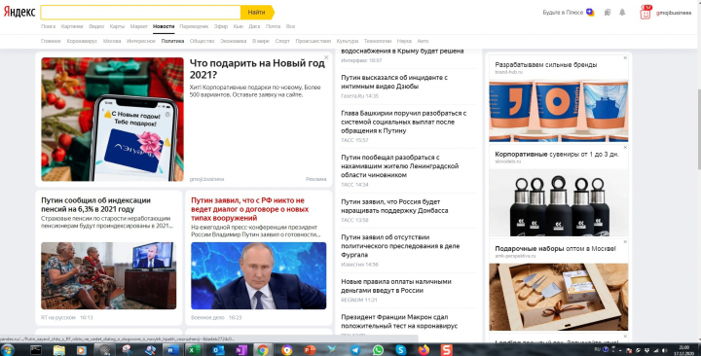Open red headline about new weapons treaty
Screen dimensions: 701x356
tap(249, 209)
